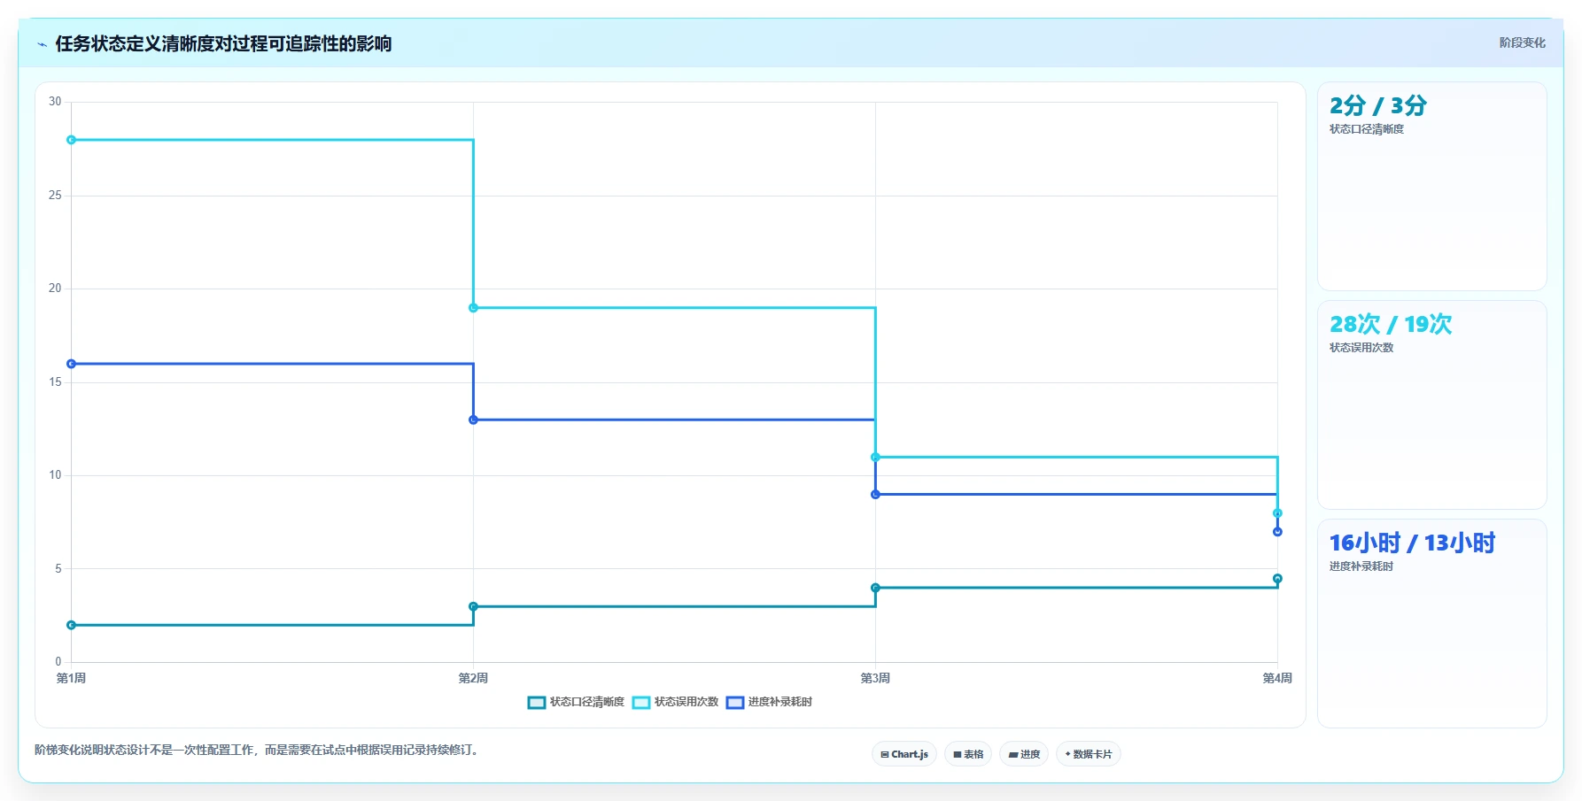Click 状态口径清晰度 data point at 第2周 (3)

point(473,607)
